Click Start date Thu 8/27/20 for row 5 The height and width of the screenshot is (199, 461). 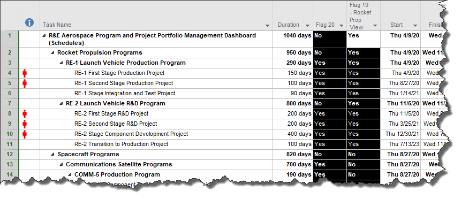pos(400,83)
